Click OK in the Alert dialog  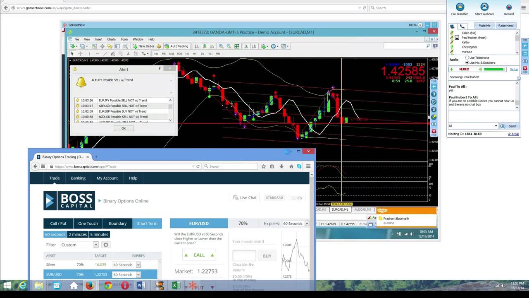(x=124, y=128)
